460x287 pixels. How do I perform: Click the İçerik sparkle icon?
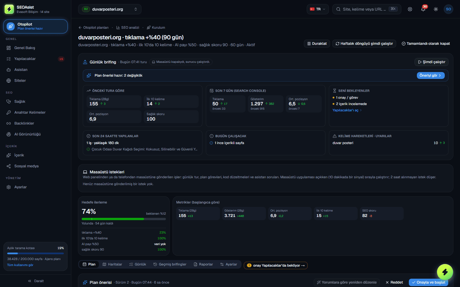coord(9,155)
